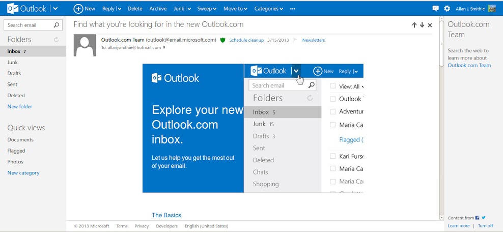Open the Junk folder

coord(13,62)
